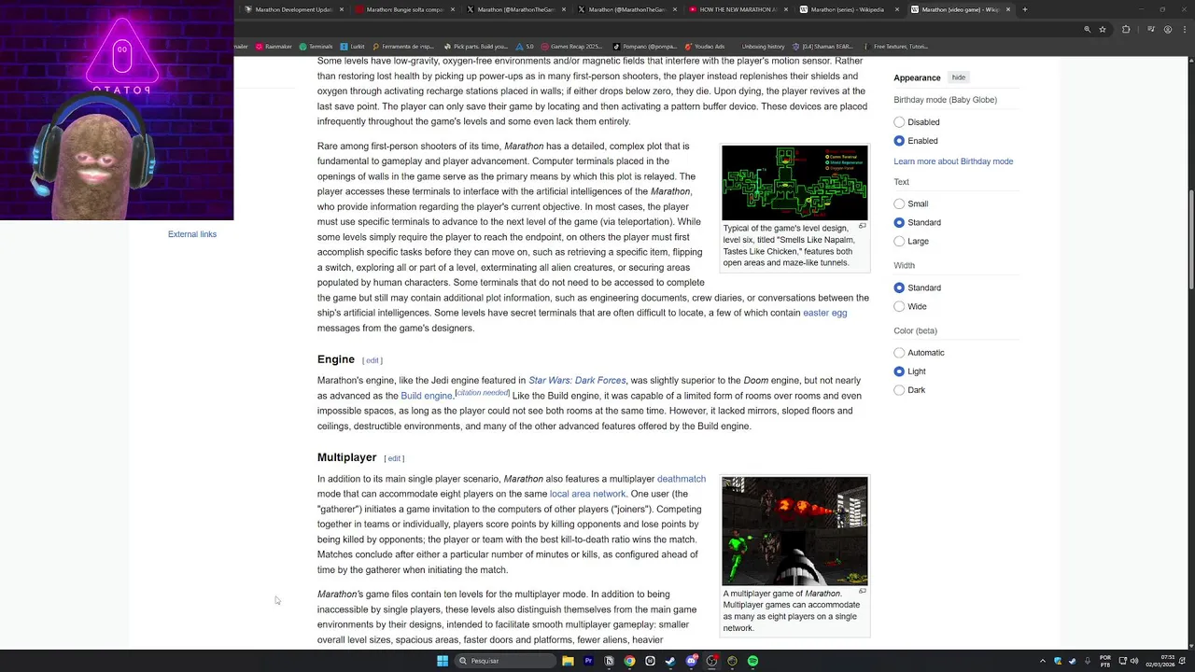Image resolution: width=1195 pixels, height=672 pixels.
Task: Open Windows Start menu
Action: (443, 661)
